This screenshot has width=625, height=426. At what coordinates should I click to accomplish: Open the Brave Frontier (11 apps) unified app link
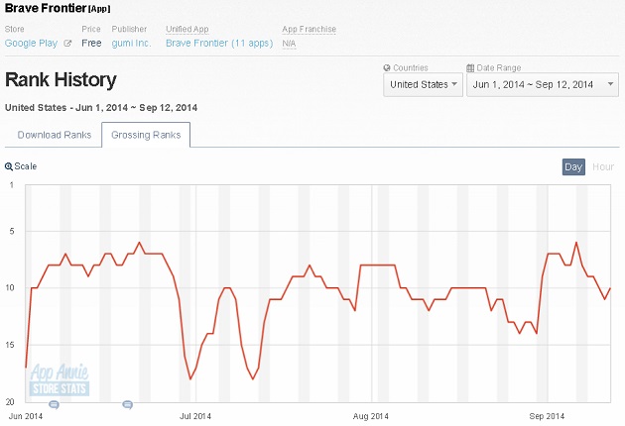pos(219,43)
